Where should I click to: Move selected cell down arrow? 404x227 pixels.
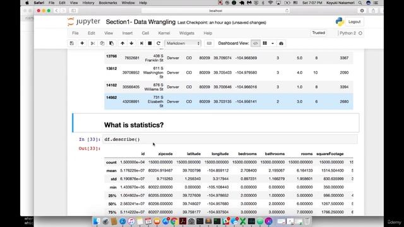coord(131,44)
